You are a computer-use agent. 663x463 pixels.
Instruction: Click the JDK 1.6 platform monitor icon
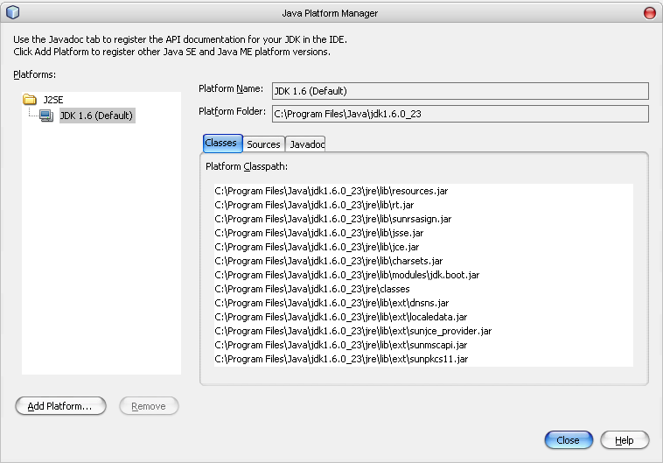click(x=46, y=116)
